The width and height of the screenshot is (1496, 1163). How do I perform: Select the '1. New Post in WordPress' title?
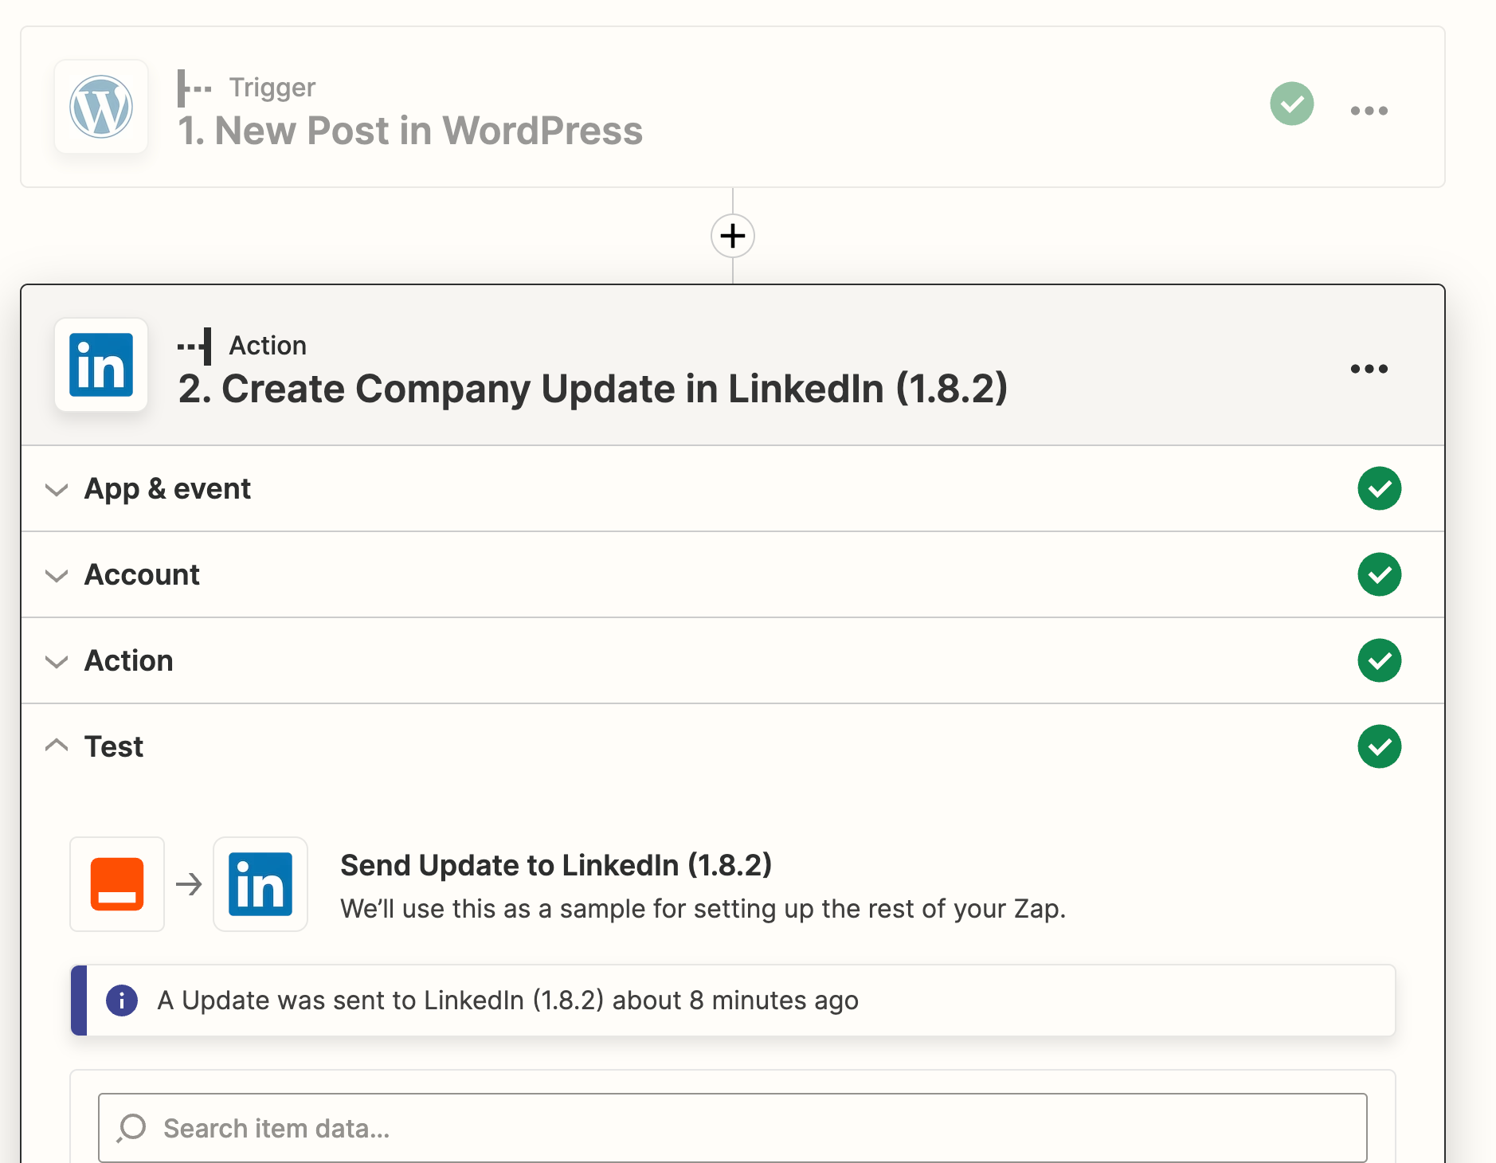coord(409,131)
